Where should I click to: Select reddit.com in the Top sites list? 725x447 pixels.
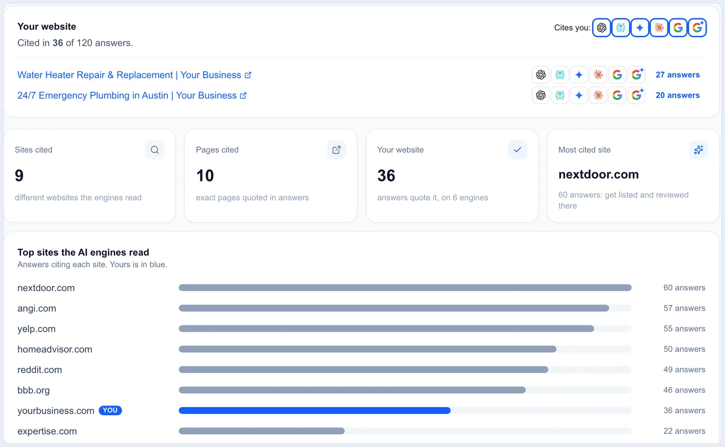click(40, 370)
